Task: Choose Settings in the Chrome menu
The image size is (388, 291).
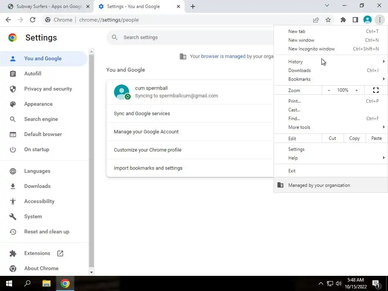Action: pos(330,149)
